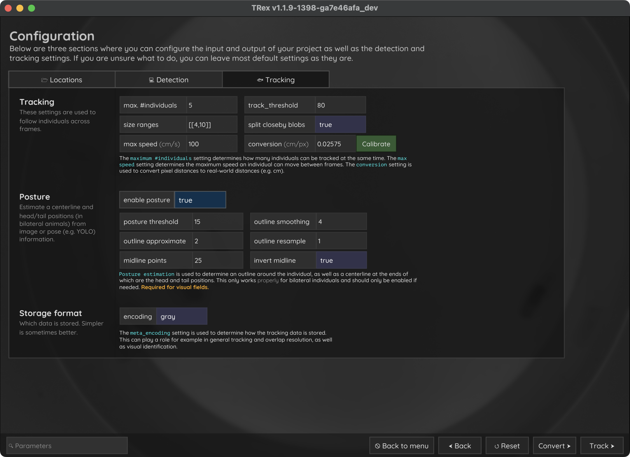The image size is (630, 457).
Task: Click the track_threshold value field
Action: (x=340, y=105)
